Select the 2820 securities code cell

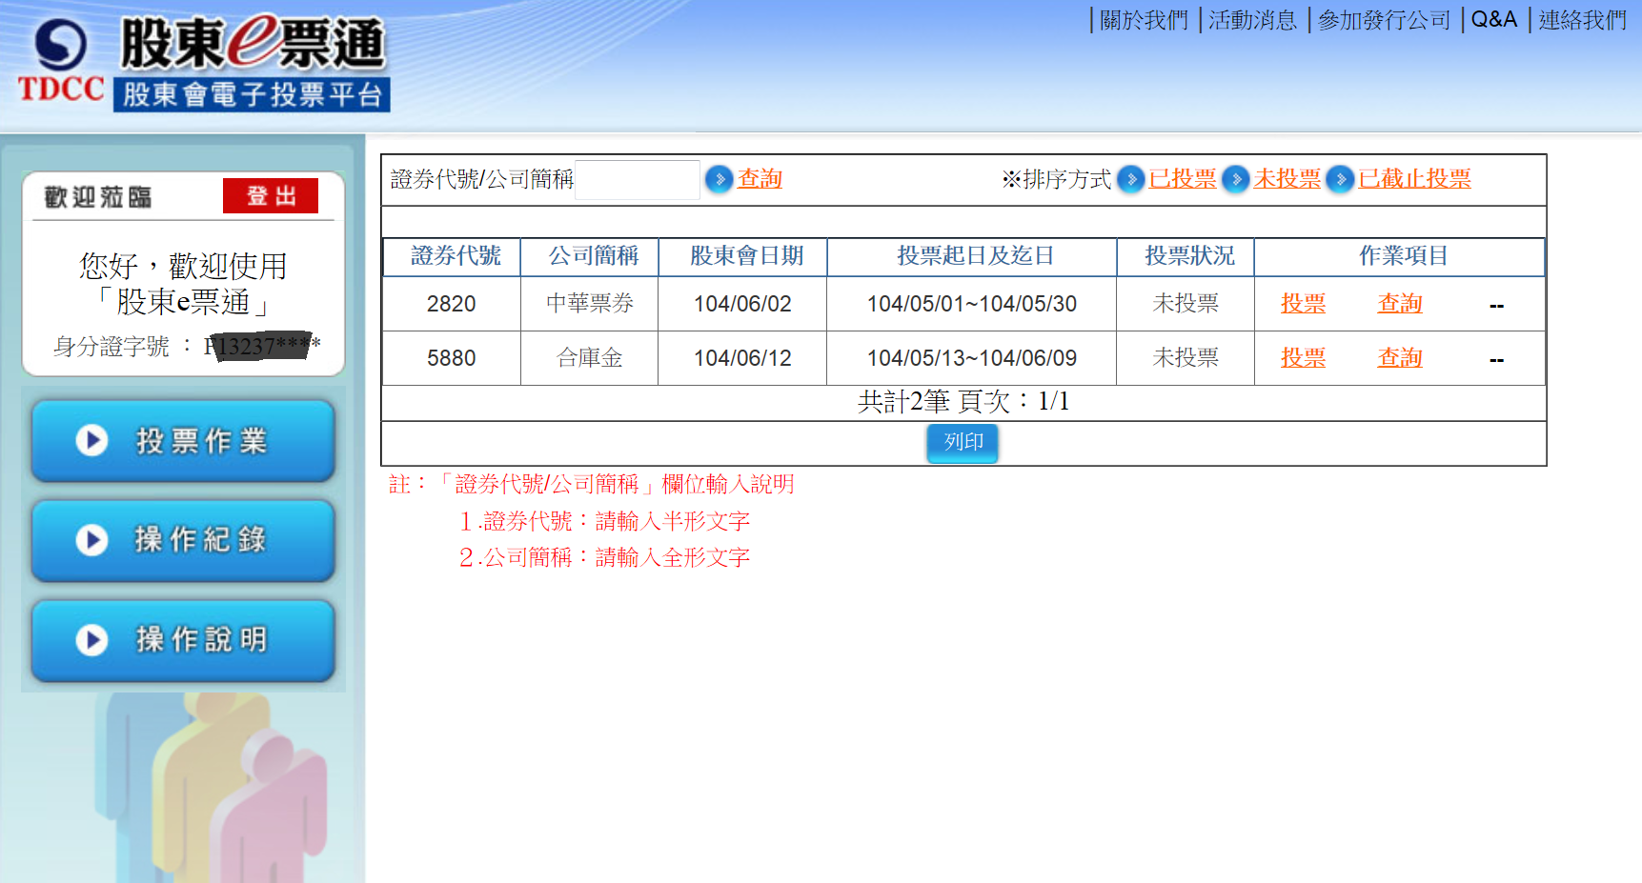tap(452, 304)
